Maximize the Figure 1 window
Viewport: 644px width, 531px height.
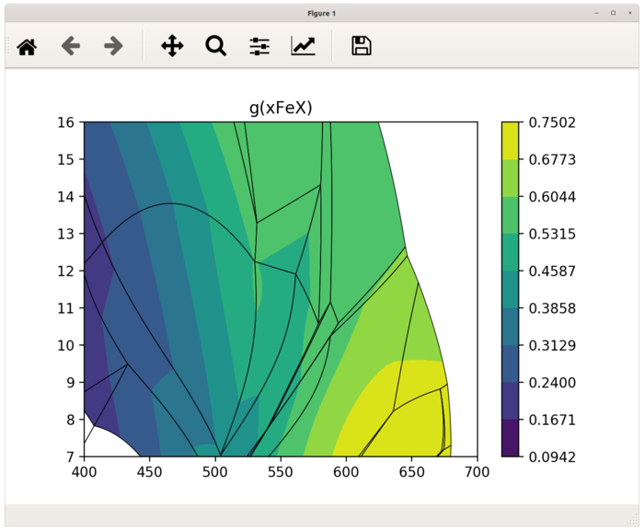click(x=614, y=13)
